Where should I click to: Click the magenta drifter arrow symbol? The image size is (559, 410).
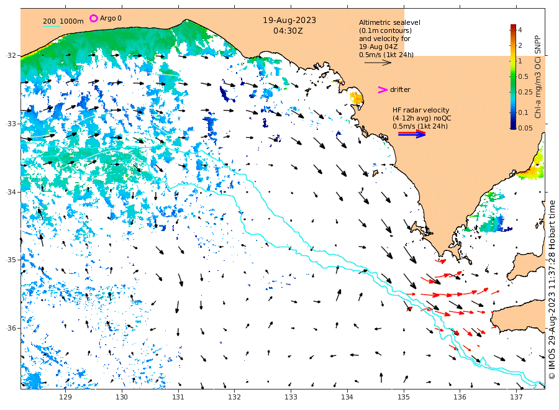point(383,90)
